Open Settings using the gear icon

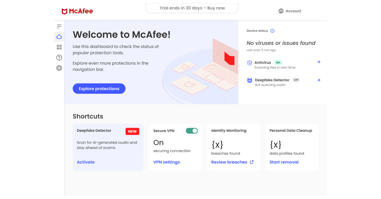(59, 68)
